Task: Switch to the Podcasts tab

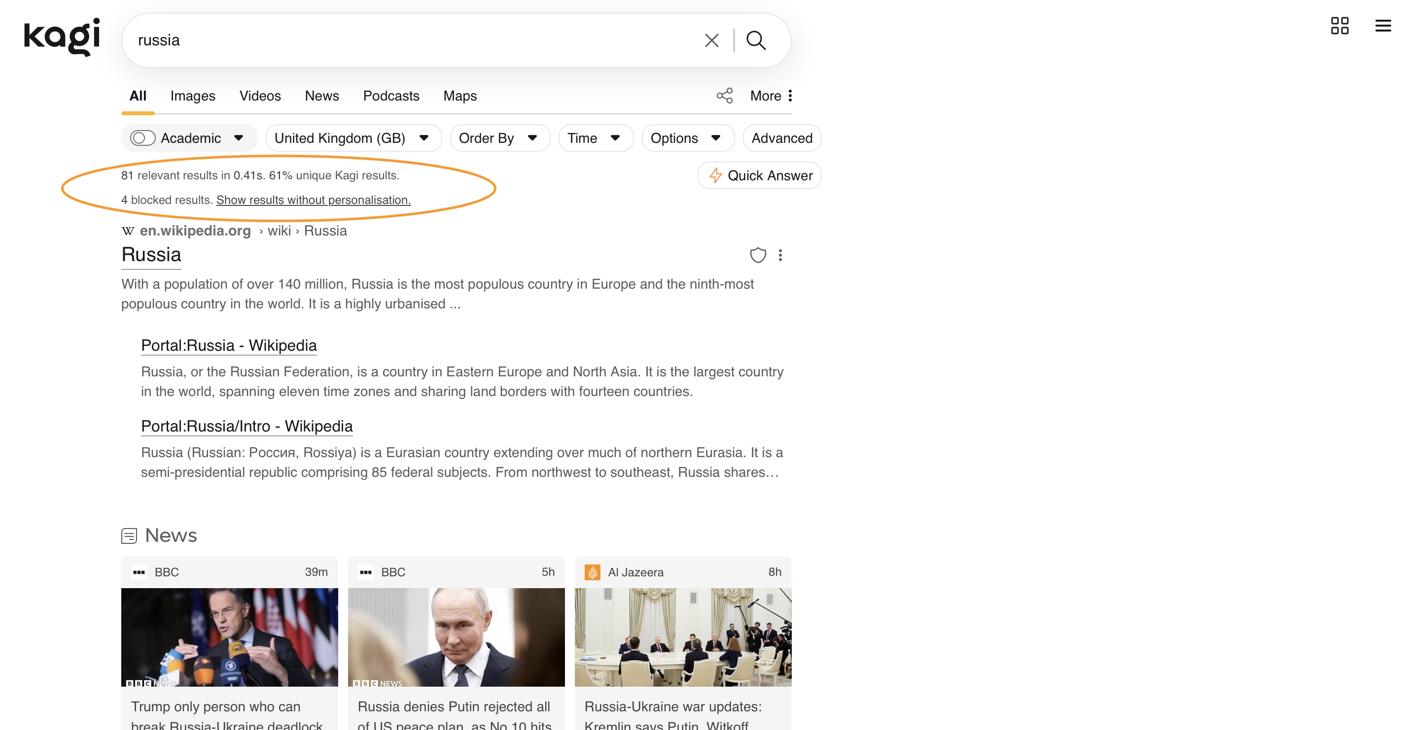Action: (390, 96)
